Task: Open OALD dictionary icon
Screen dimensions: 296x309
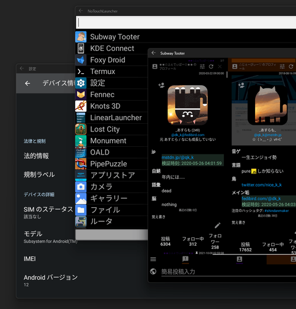Action: tap(81, 152)
